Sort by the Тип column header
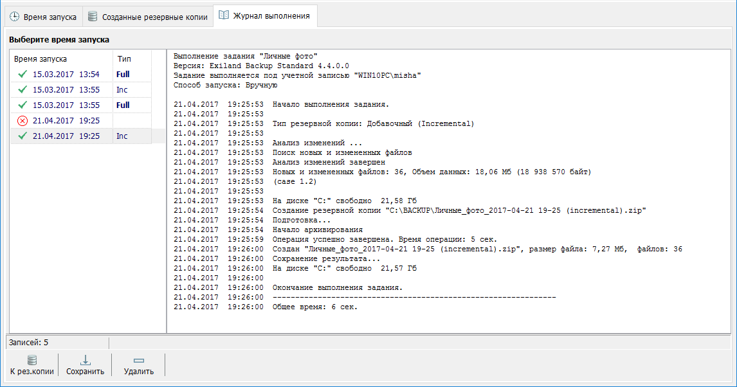Image resolution: width=737 pixels, height=387 pixels. [124, 59]
